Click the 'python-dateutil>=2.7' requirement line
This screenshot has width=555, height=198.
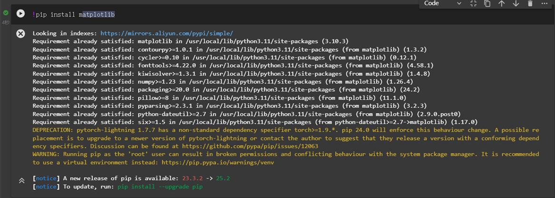[x=247, y=114]
